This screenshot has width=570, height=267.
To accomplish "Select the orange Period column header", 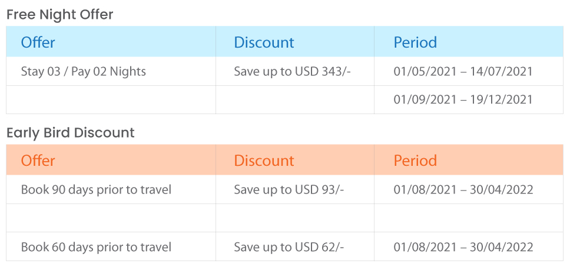I will pyautogui.click(x=415, y=161).
